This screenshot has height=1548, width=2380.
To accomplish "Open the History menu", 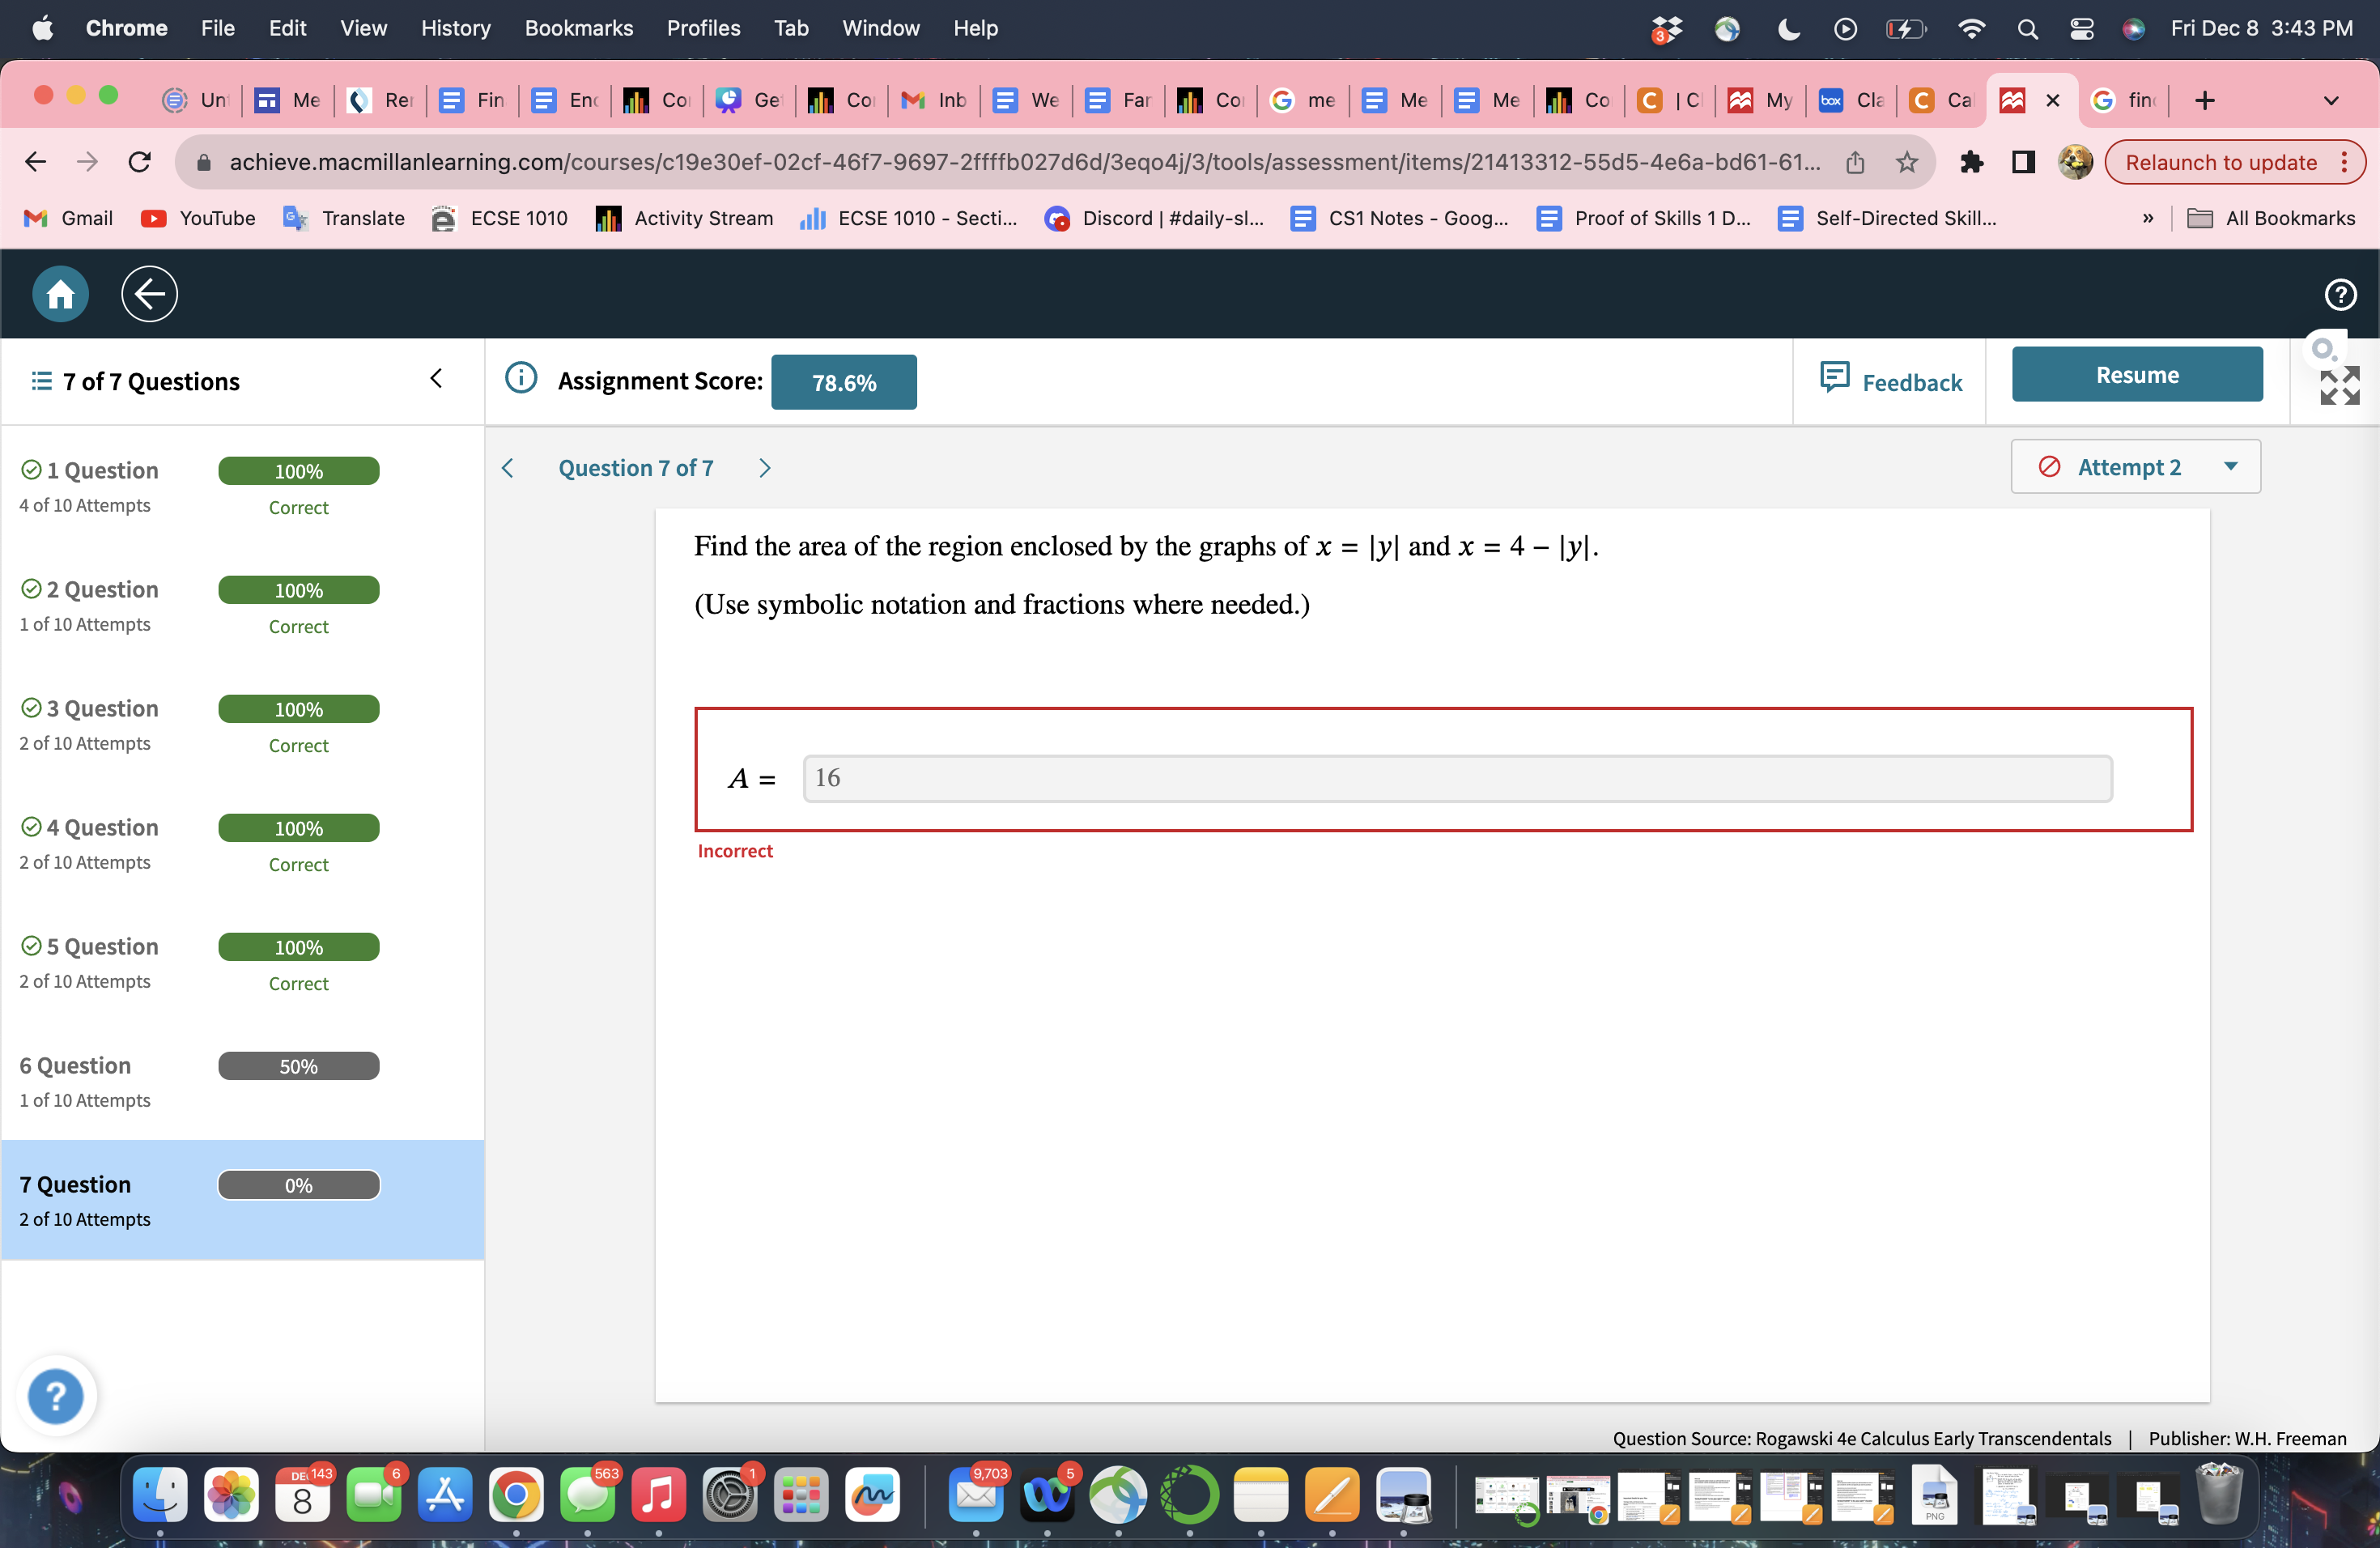I will 455,28.
